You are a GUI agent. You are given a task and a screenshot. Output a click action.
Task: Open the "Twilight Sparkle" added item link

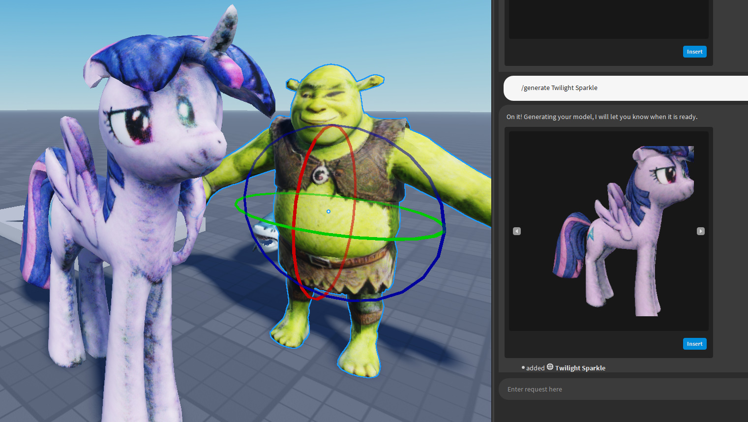click(580, 368)
